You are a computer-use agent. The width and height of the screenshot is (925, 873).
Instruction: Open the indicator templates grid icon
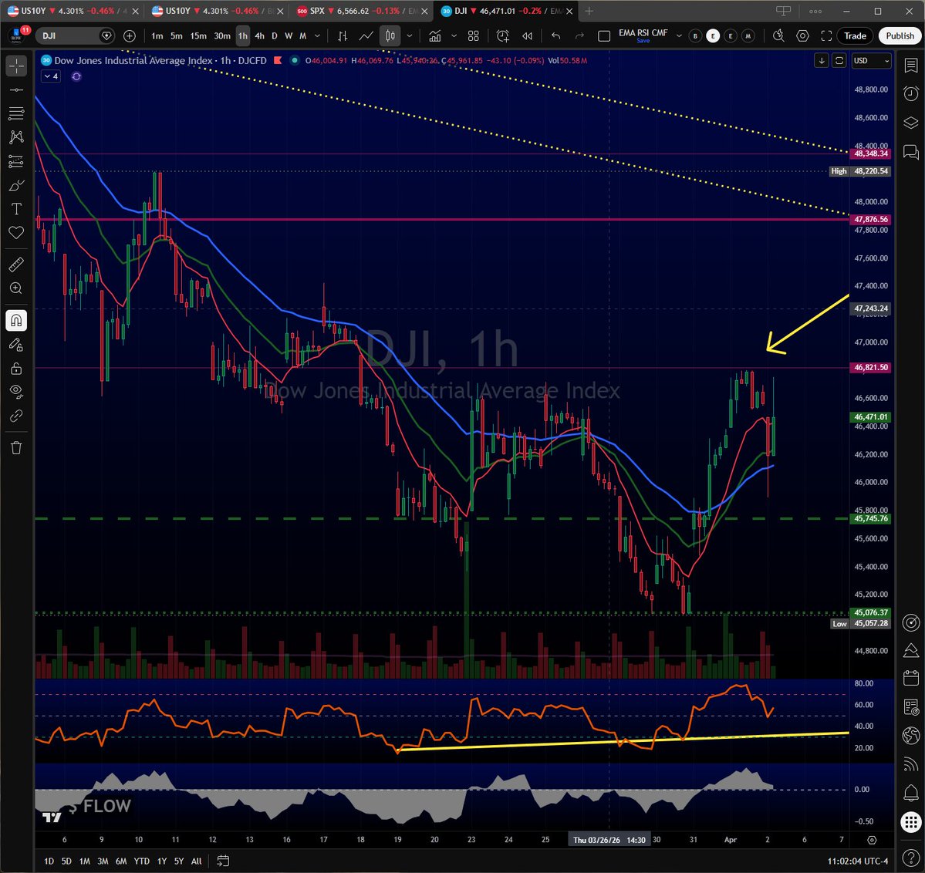click(x=473, y=36)
